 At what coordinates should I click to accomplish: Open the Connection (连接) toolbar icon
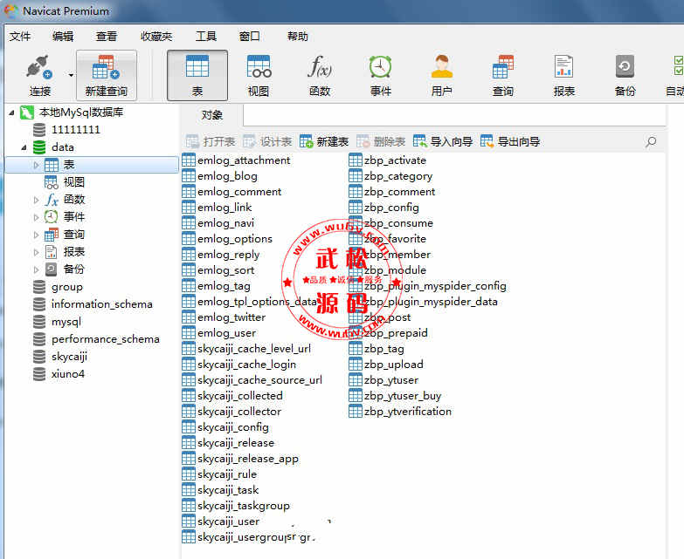tap(39, 75)
